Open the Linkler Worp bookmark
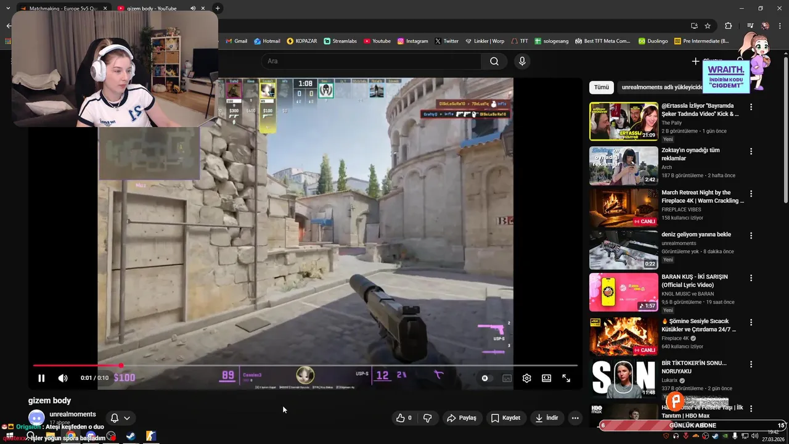 coord(485,41)
